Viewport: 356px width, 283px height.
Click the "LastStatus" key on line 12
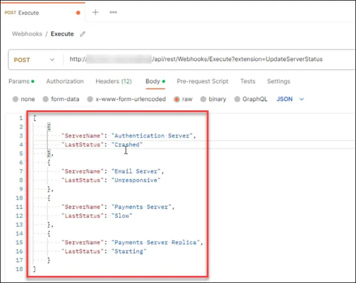coord(83,216)
